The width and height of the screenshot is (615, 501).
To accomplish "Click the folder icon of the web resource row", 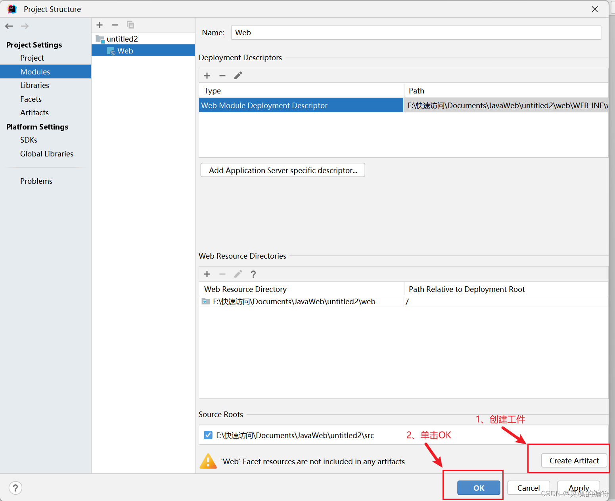I will pyautogui.click(x=206, y=301).
